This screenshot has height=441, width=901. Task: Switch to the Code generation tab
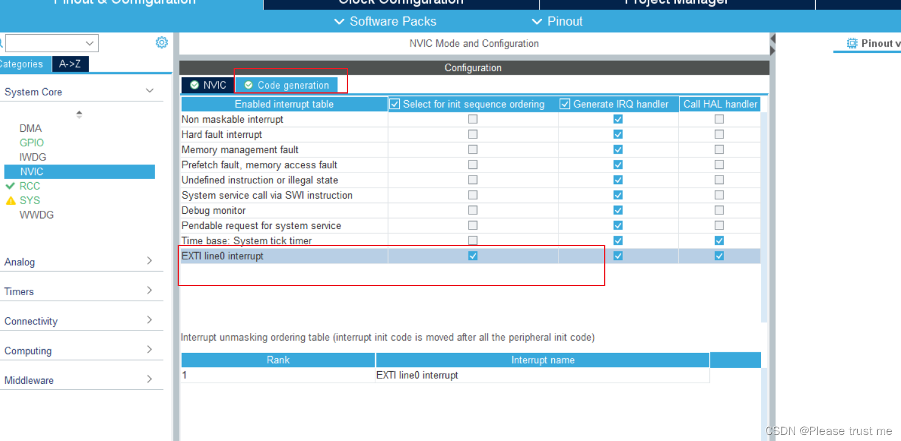(287, 85)
